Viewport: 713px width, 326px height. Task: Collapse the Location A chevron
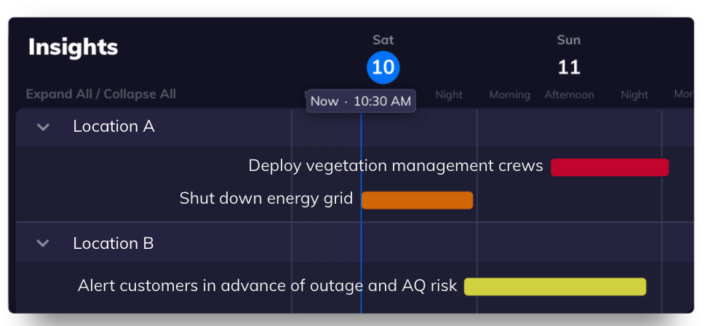(43, 127)
